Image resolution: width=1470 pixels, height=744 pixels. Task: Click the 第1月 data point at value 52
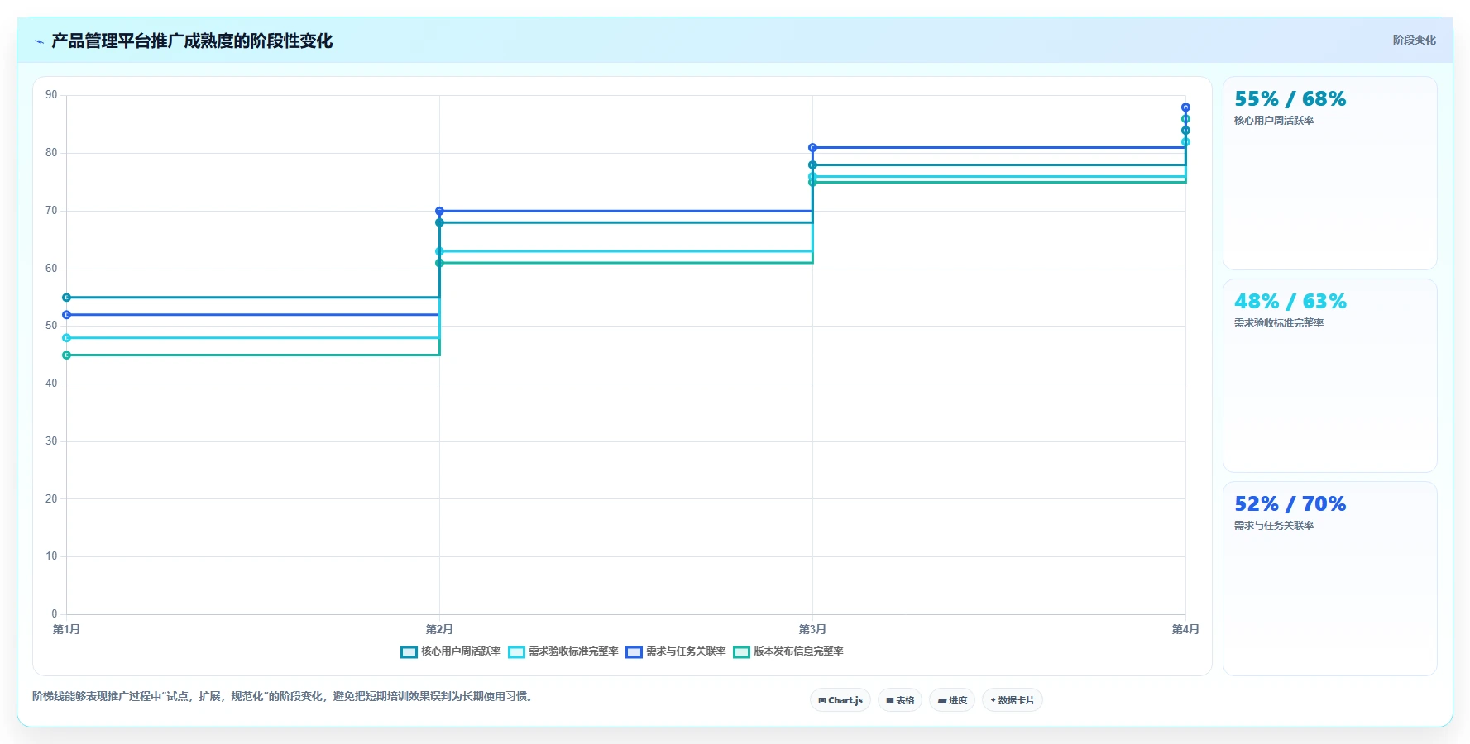click(x=67, y=315)
